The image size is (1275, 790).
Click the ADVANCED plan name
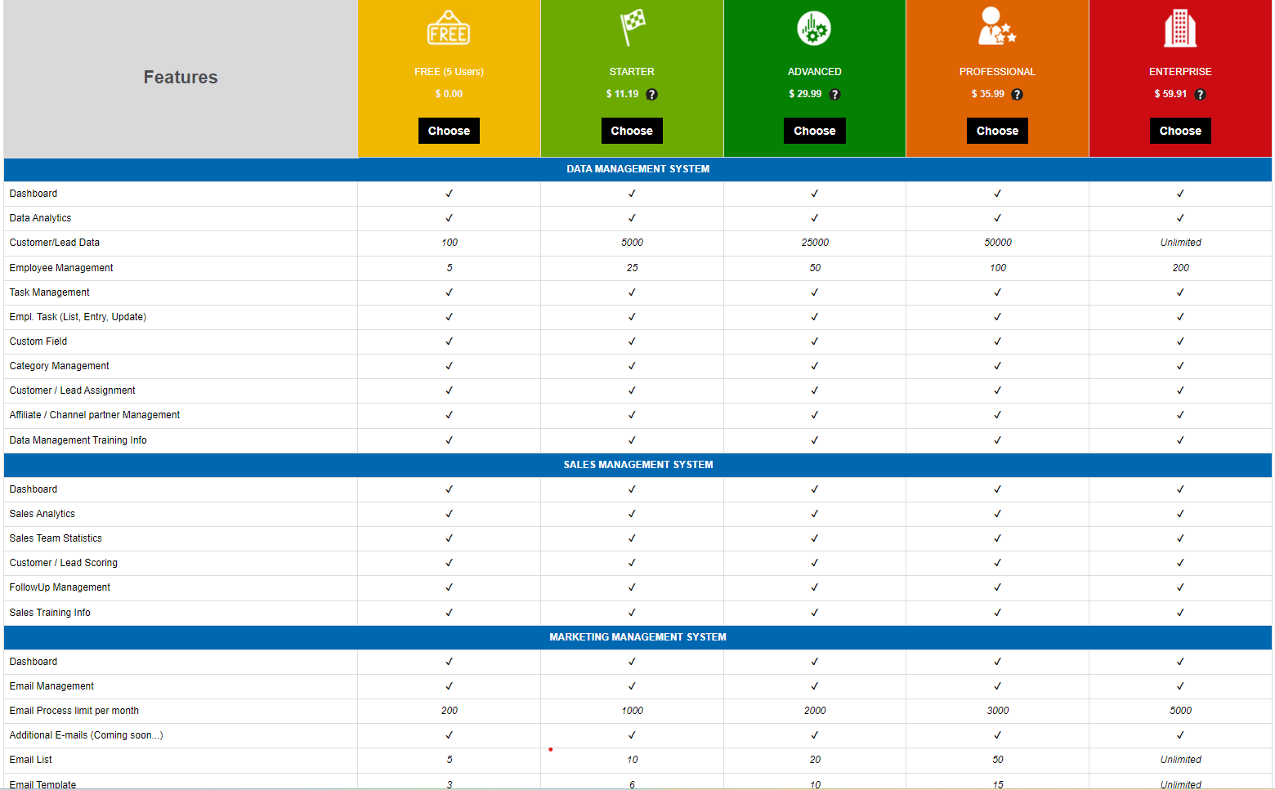tap(814, 72)
